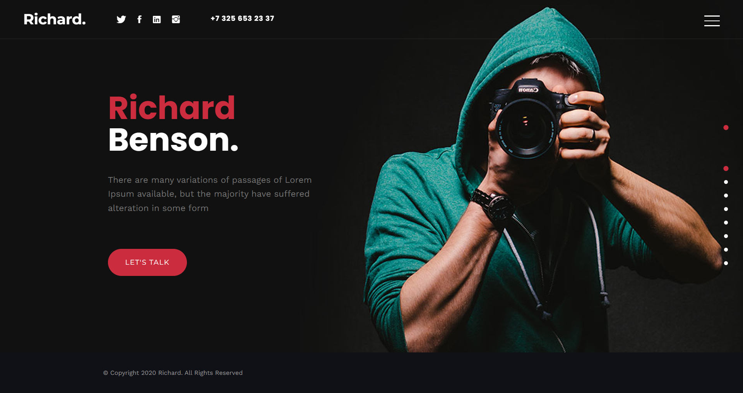
Task: Click the Facebook icon in header
Action: click(x=139, y=19)
